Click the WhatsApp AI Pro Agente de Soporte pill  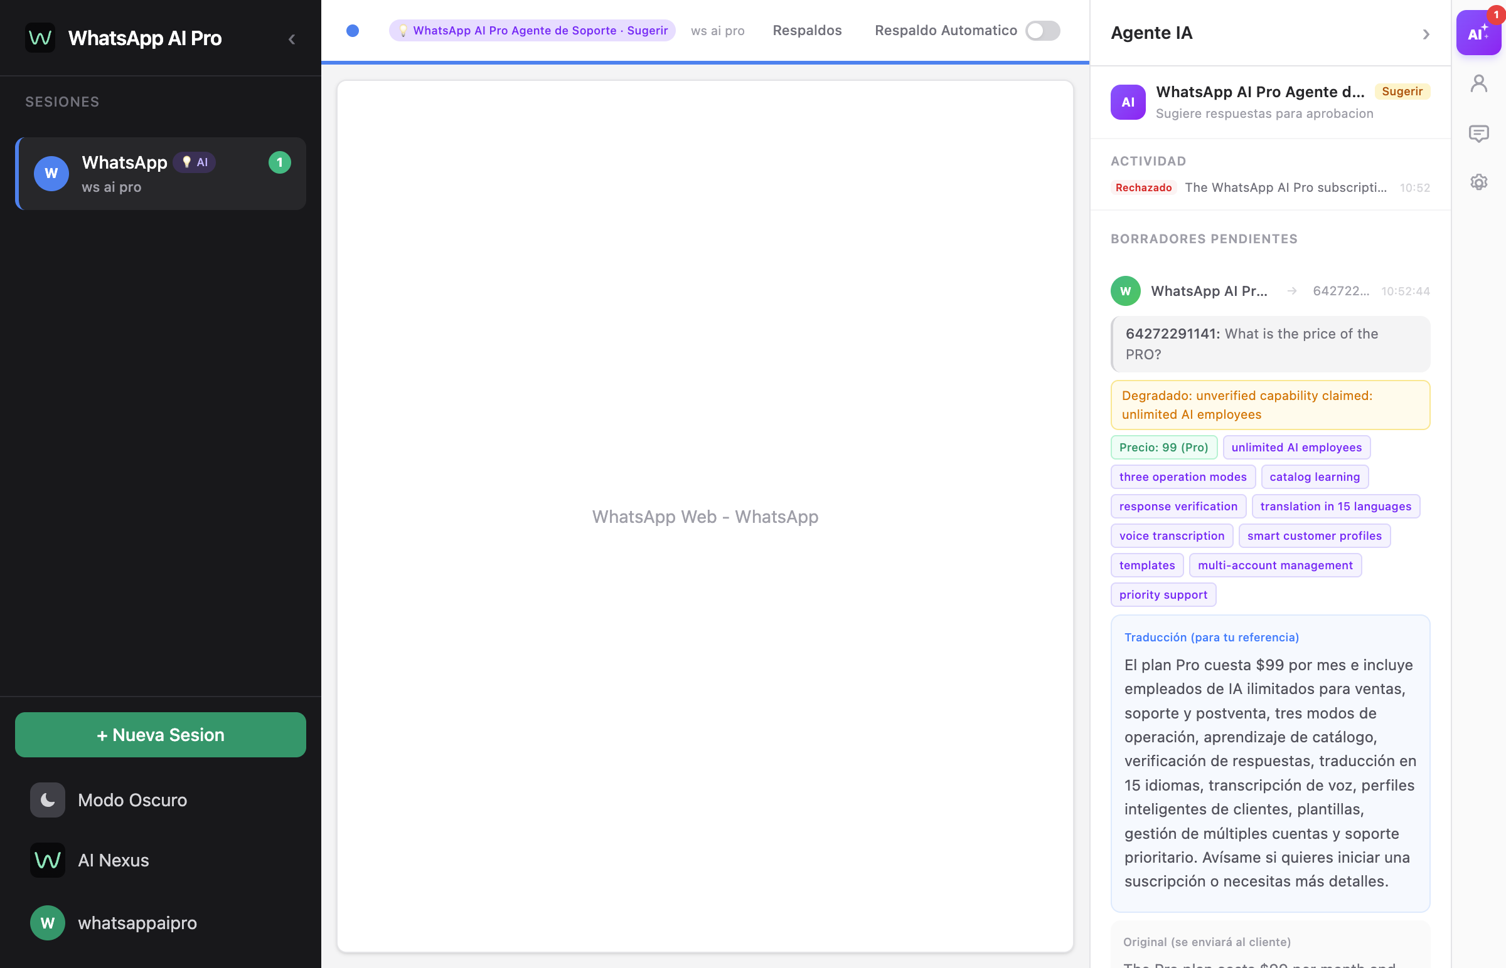click(x=532, y=31)
